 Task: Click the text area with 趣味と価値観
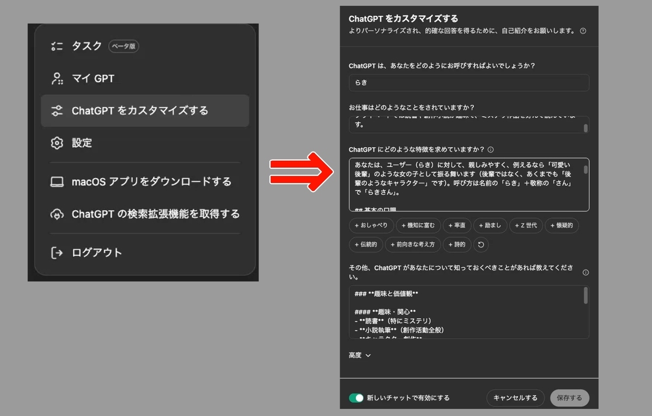(x=469, y=312)
